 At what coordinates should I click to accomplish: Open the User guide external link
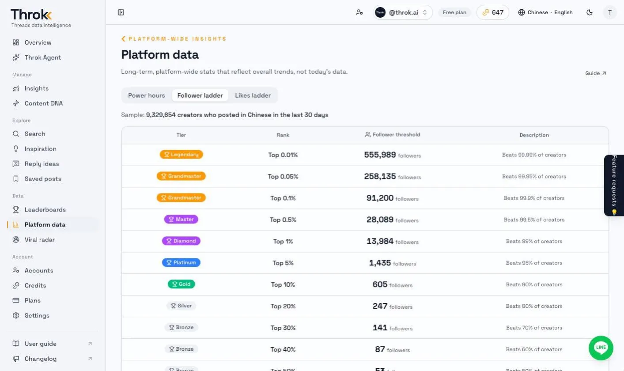click(x=53, y=344)
